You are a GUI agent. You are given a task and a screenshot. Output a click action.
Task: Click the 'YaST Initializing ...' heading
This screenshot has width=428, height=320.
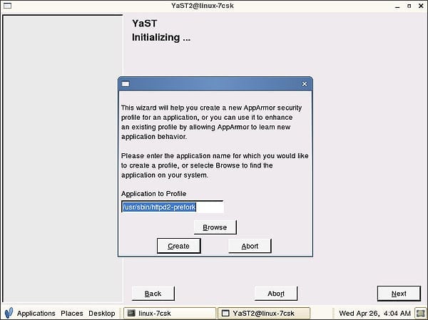click(161, 30)
